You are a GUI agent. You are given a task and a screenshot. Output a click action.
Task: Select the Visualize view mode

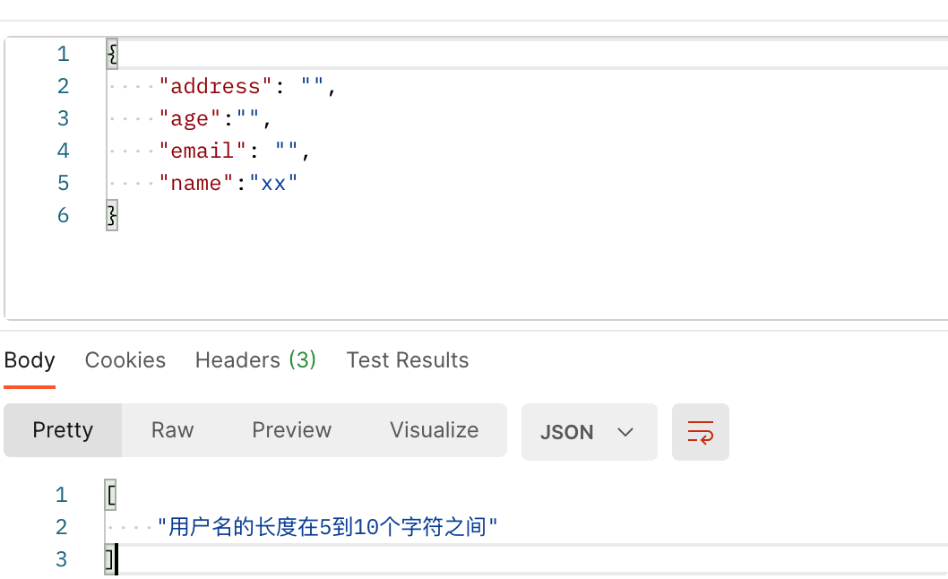[434, 430]
